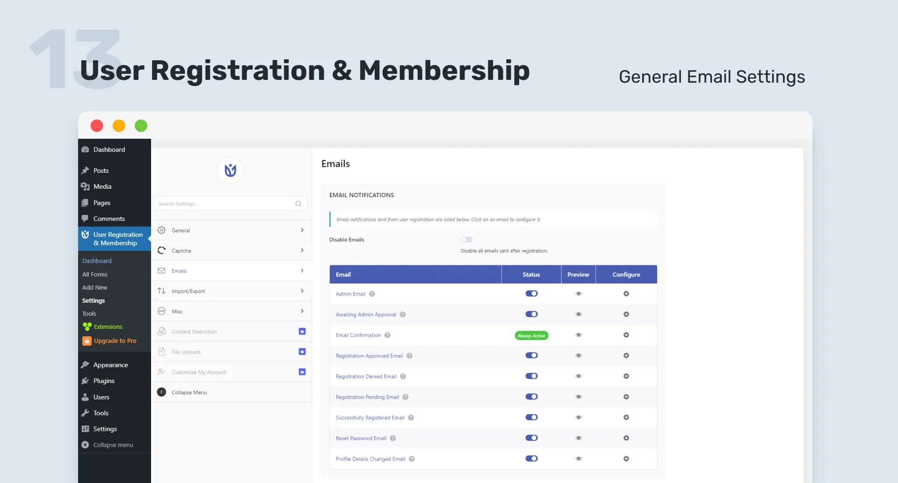Click the Collapse Menu arrow icon
Screen dimensions: 898x483
point(161,392)
